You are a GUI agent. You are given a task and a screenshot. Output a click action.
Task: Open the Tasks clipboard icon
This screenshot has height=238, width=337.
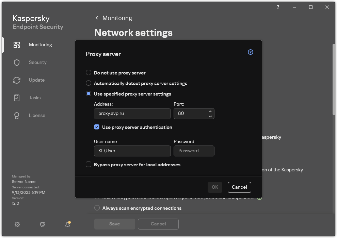pos(17,98)
